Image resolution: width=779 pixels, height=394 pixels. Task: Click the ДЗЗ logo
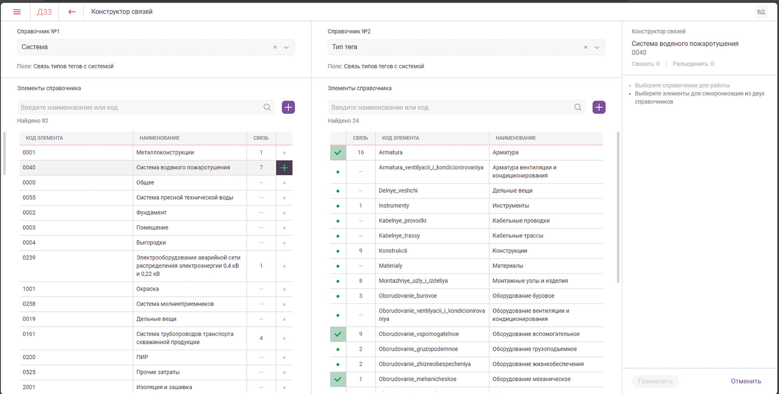pos(44,12)
